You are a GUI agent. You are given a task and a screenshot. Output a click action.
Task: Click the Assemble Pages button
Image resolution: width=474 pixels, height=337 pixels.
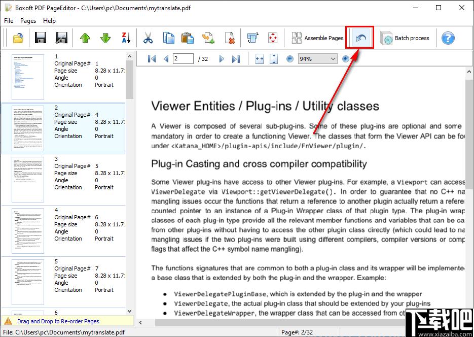coord(317,38)
